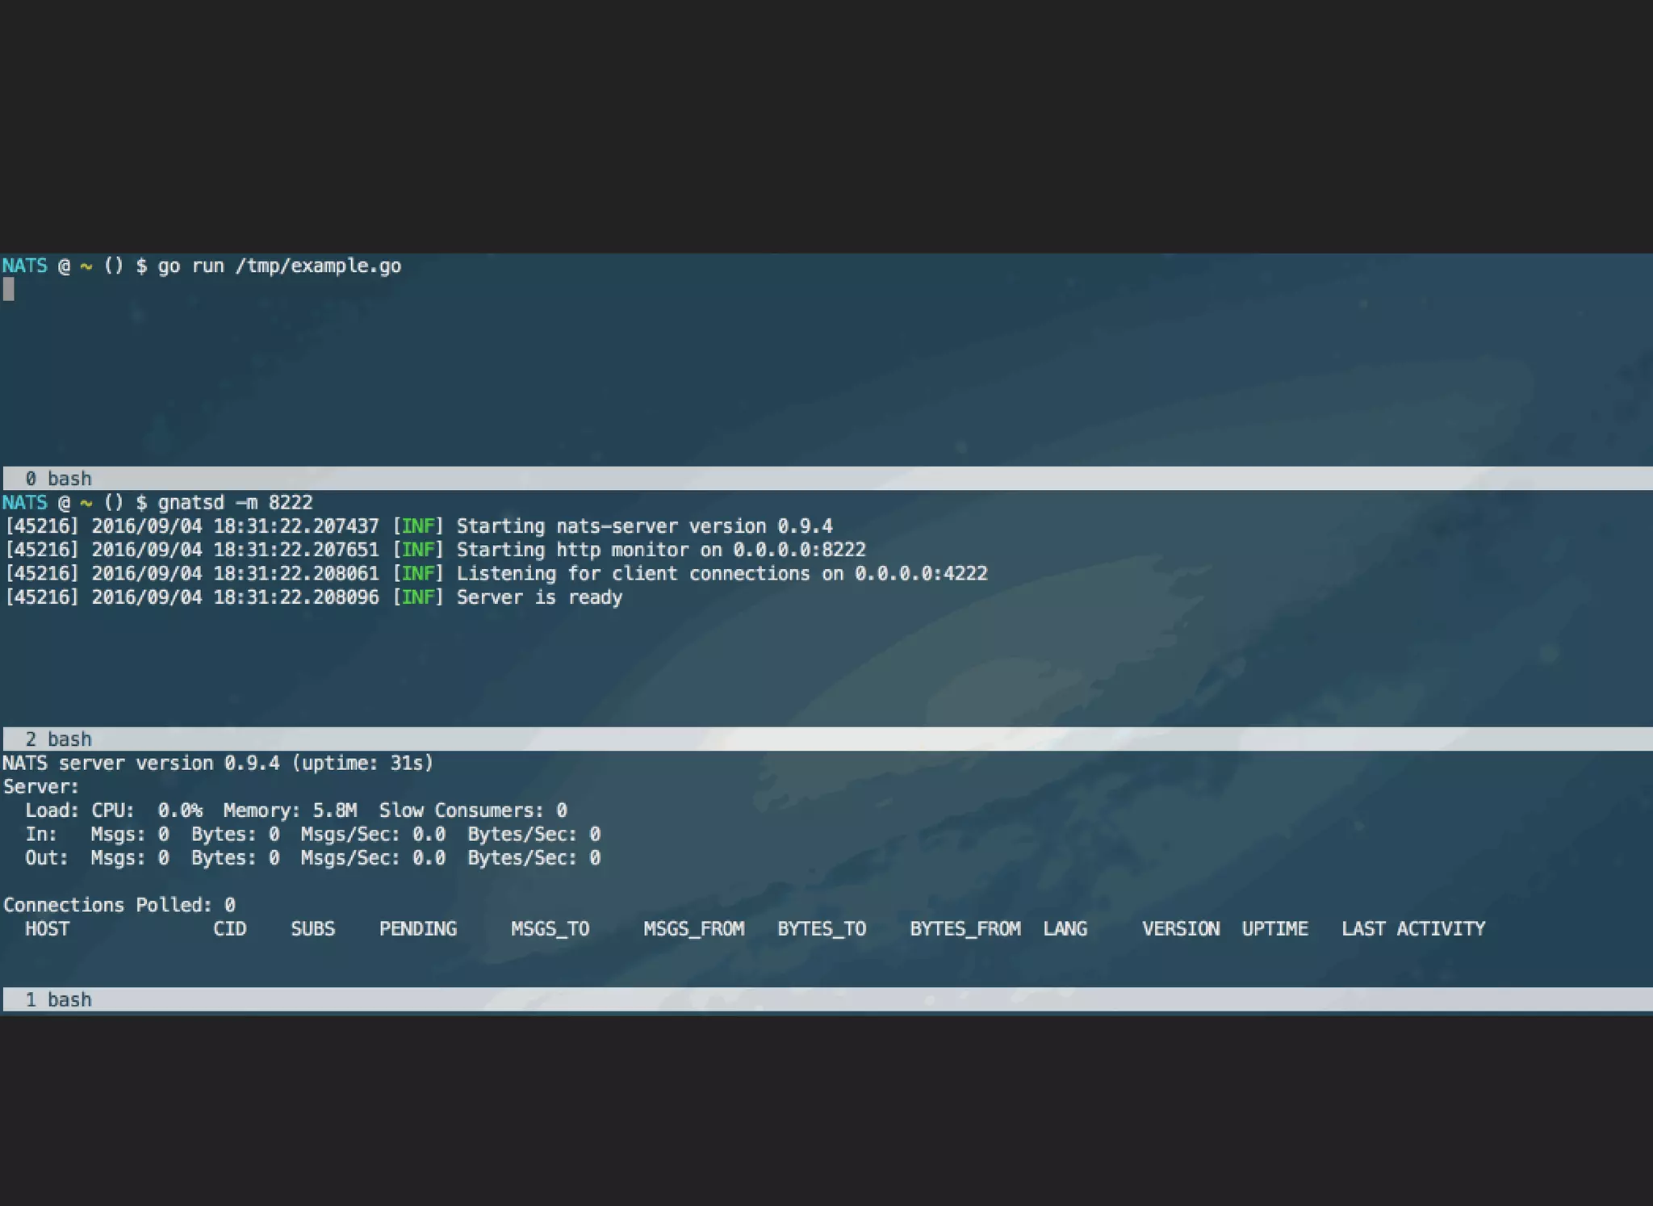Screen dimensions: 1653x1206
Task: Click the 'Starting nats-server version 0.9.4' log line
Action: pyautogui.click(x=644, y=526)
